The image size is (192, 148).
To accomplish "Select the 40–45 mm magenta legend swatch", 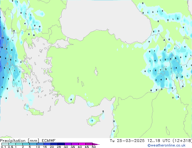I will click(82, 144).
